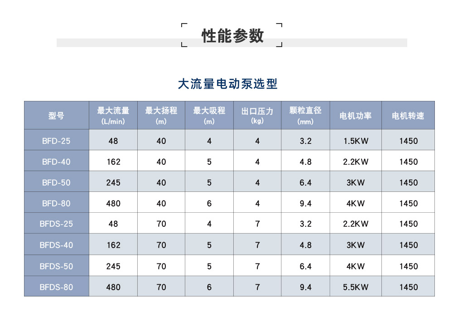The image size is (453, 320).
Task: Click BFDS-80's outlet pressure value 7
Action: [257, 287]
